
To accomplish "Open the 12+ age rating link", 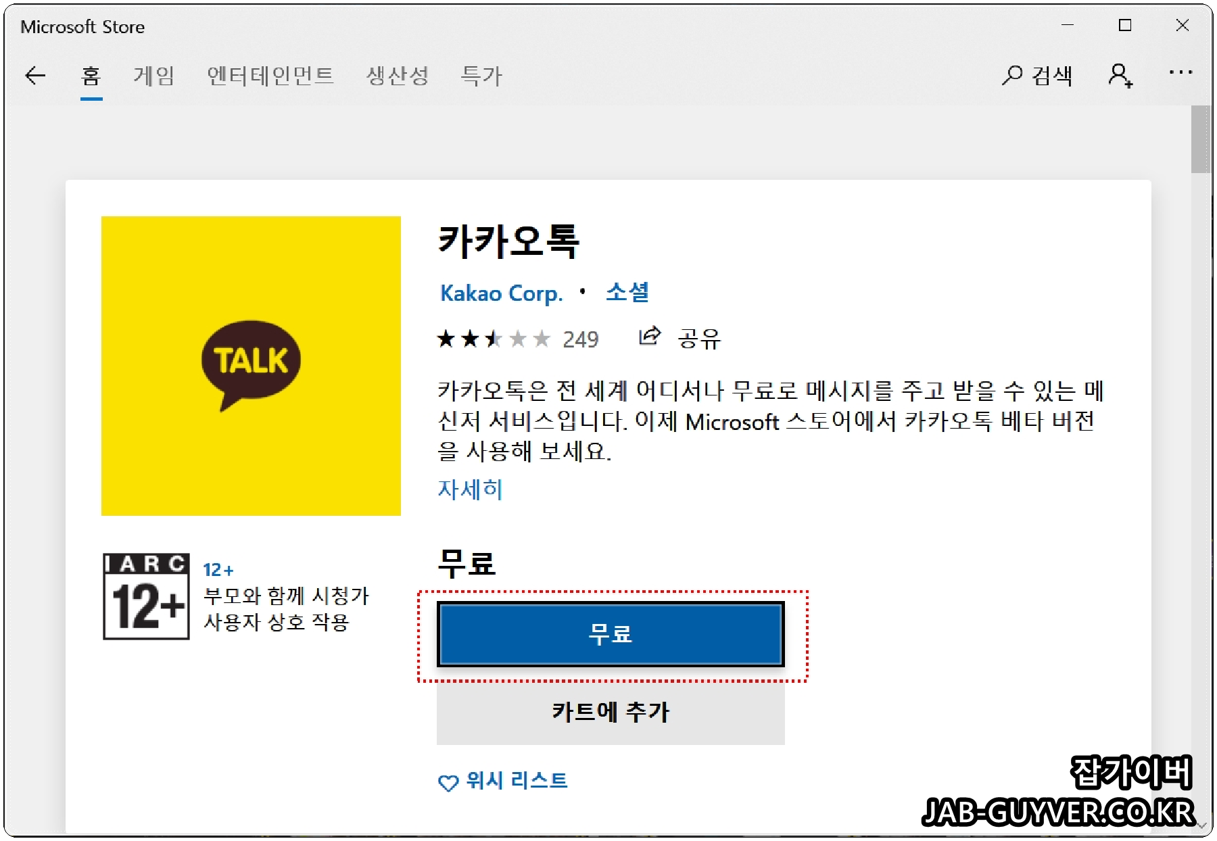I will click(x=218, y=570).
